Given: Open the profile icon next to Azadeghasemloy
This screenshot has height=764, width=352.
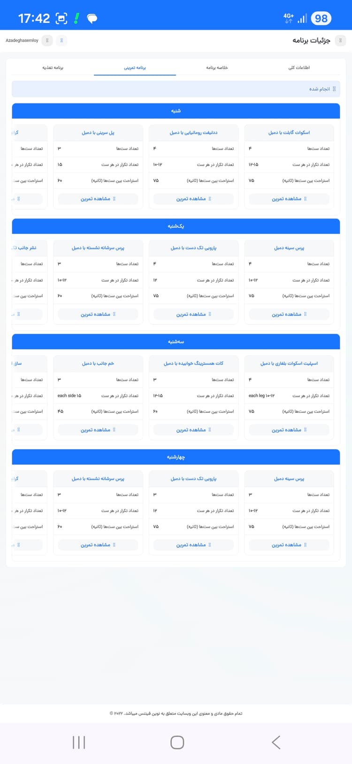Looking at the screenshot, I should pos(47,40).
